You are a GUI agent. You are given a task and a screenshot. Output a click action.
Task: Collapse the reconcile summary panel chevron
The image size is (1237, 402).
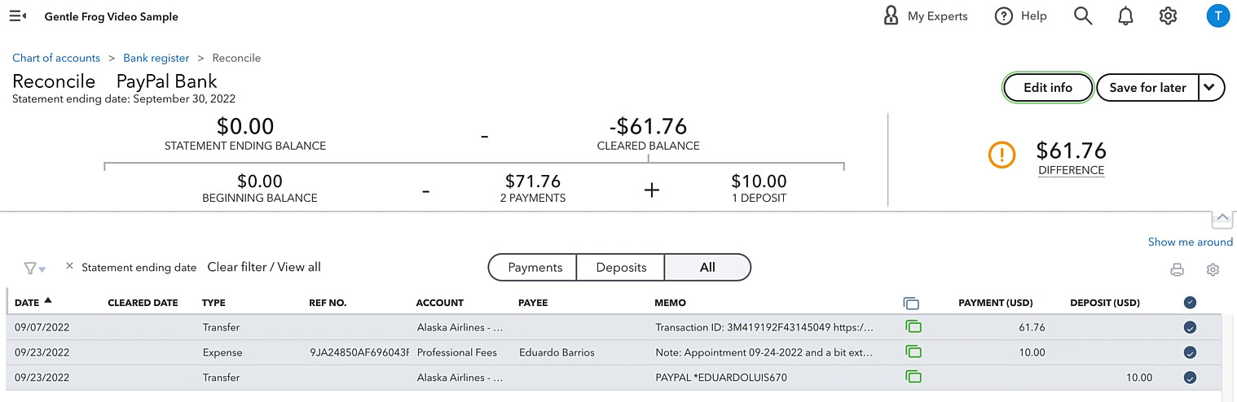coord(1222,219)
